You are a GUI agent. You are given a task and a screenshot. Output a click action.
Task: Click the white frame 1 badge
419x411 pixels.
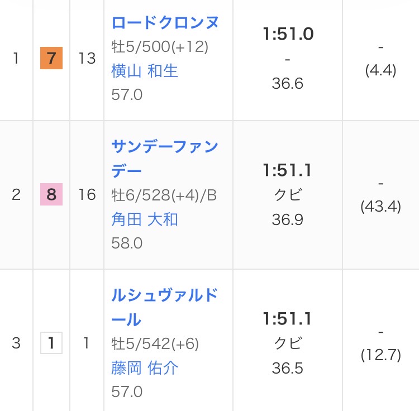pos(51,343)
